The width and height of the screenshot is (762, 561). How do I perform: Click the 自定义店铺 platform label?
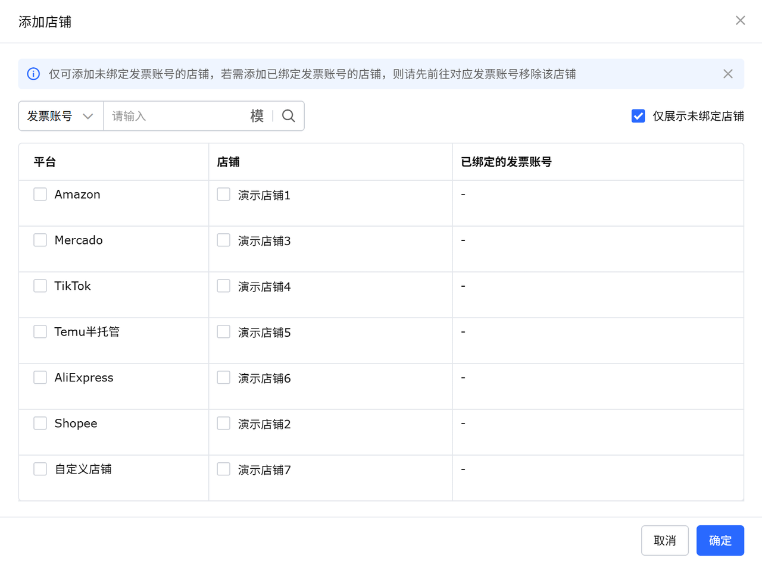coord(83,469)
